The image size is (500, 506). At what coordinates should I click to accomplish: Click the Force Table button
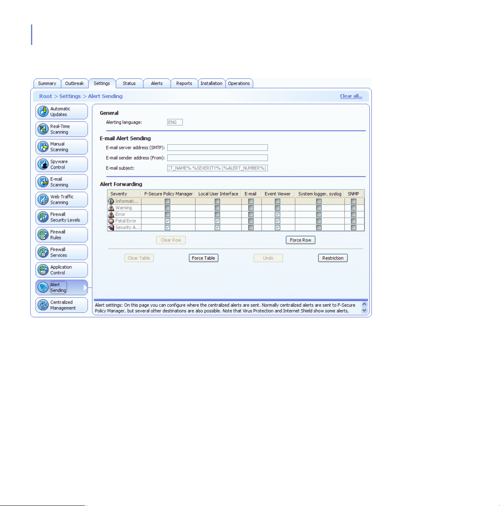pyautogui.click(x=203, y=258)
